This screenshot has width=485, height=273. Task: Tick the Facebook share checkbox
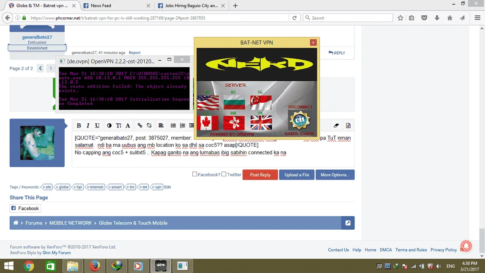click(195, 174)
